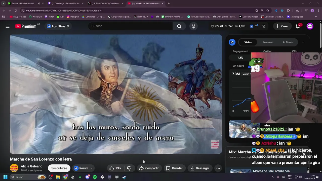
Task: Share the video via Compartir
Action: click(149, 168)
